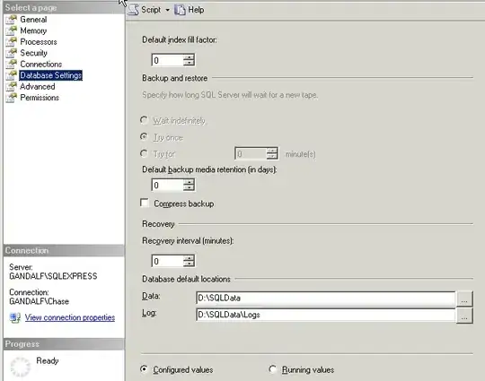The height and width of the screenshot is (381, 485).
Task: Open View connection properties link
Action: 70,317
